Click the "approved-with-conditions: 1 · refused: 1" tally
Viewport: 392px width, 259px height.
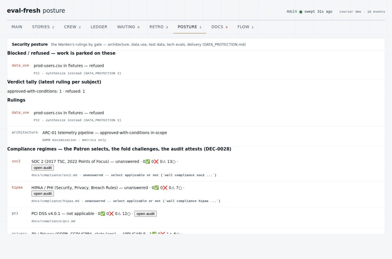[x=46, y=91]
